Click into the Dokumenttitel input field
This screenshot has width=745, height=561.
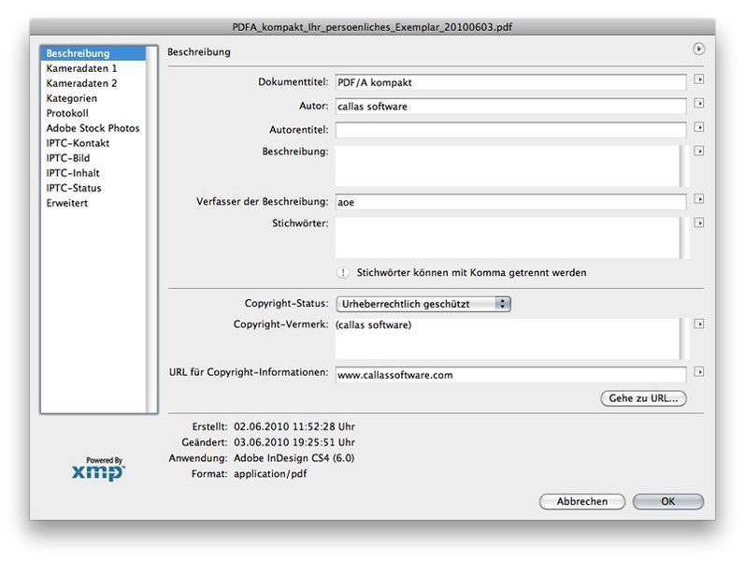pyautogui.click(x=510, y=82)
